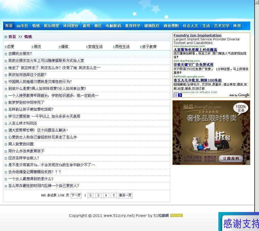Viewport: 259px width, 231px height.
Task: Go to page 5
Action: pos(114,195)
